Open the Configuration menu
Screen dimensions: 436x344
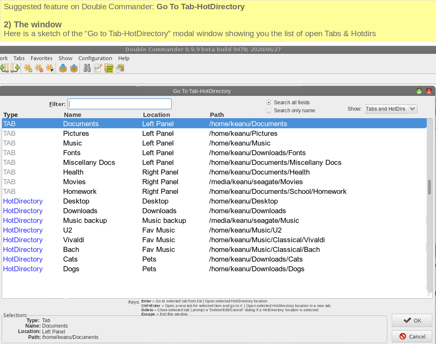[x=95, y=58]
